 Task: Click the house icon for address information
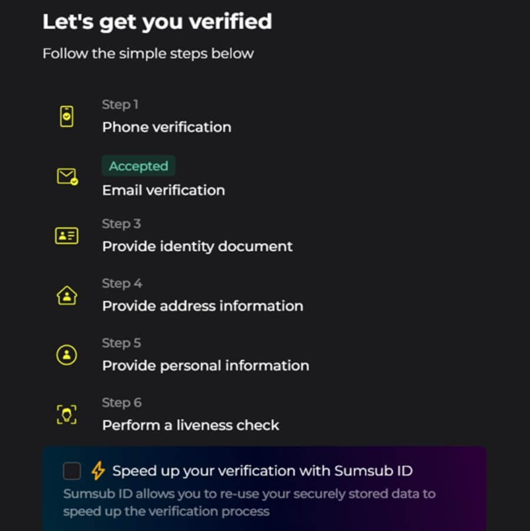click(67, 295)
